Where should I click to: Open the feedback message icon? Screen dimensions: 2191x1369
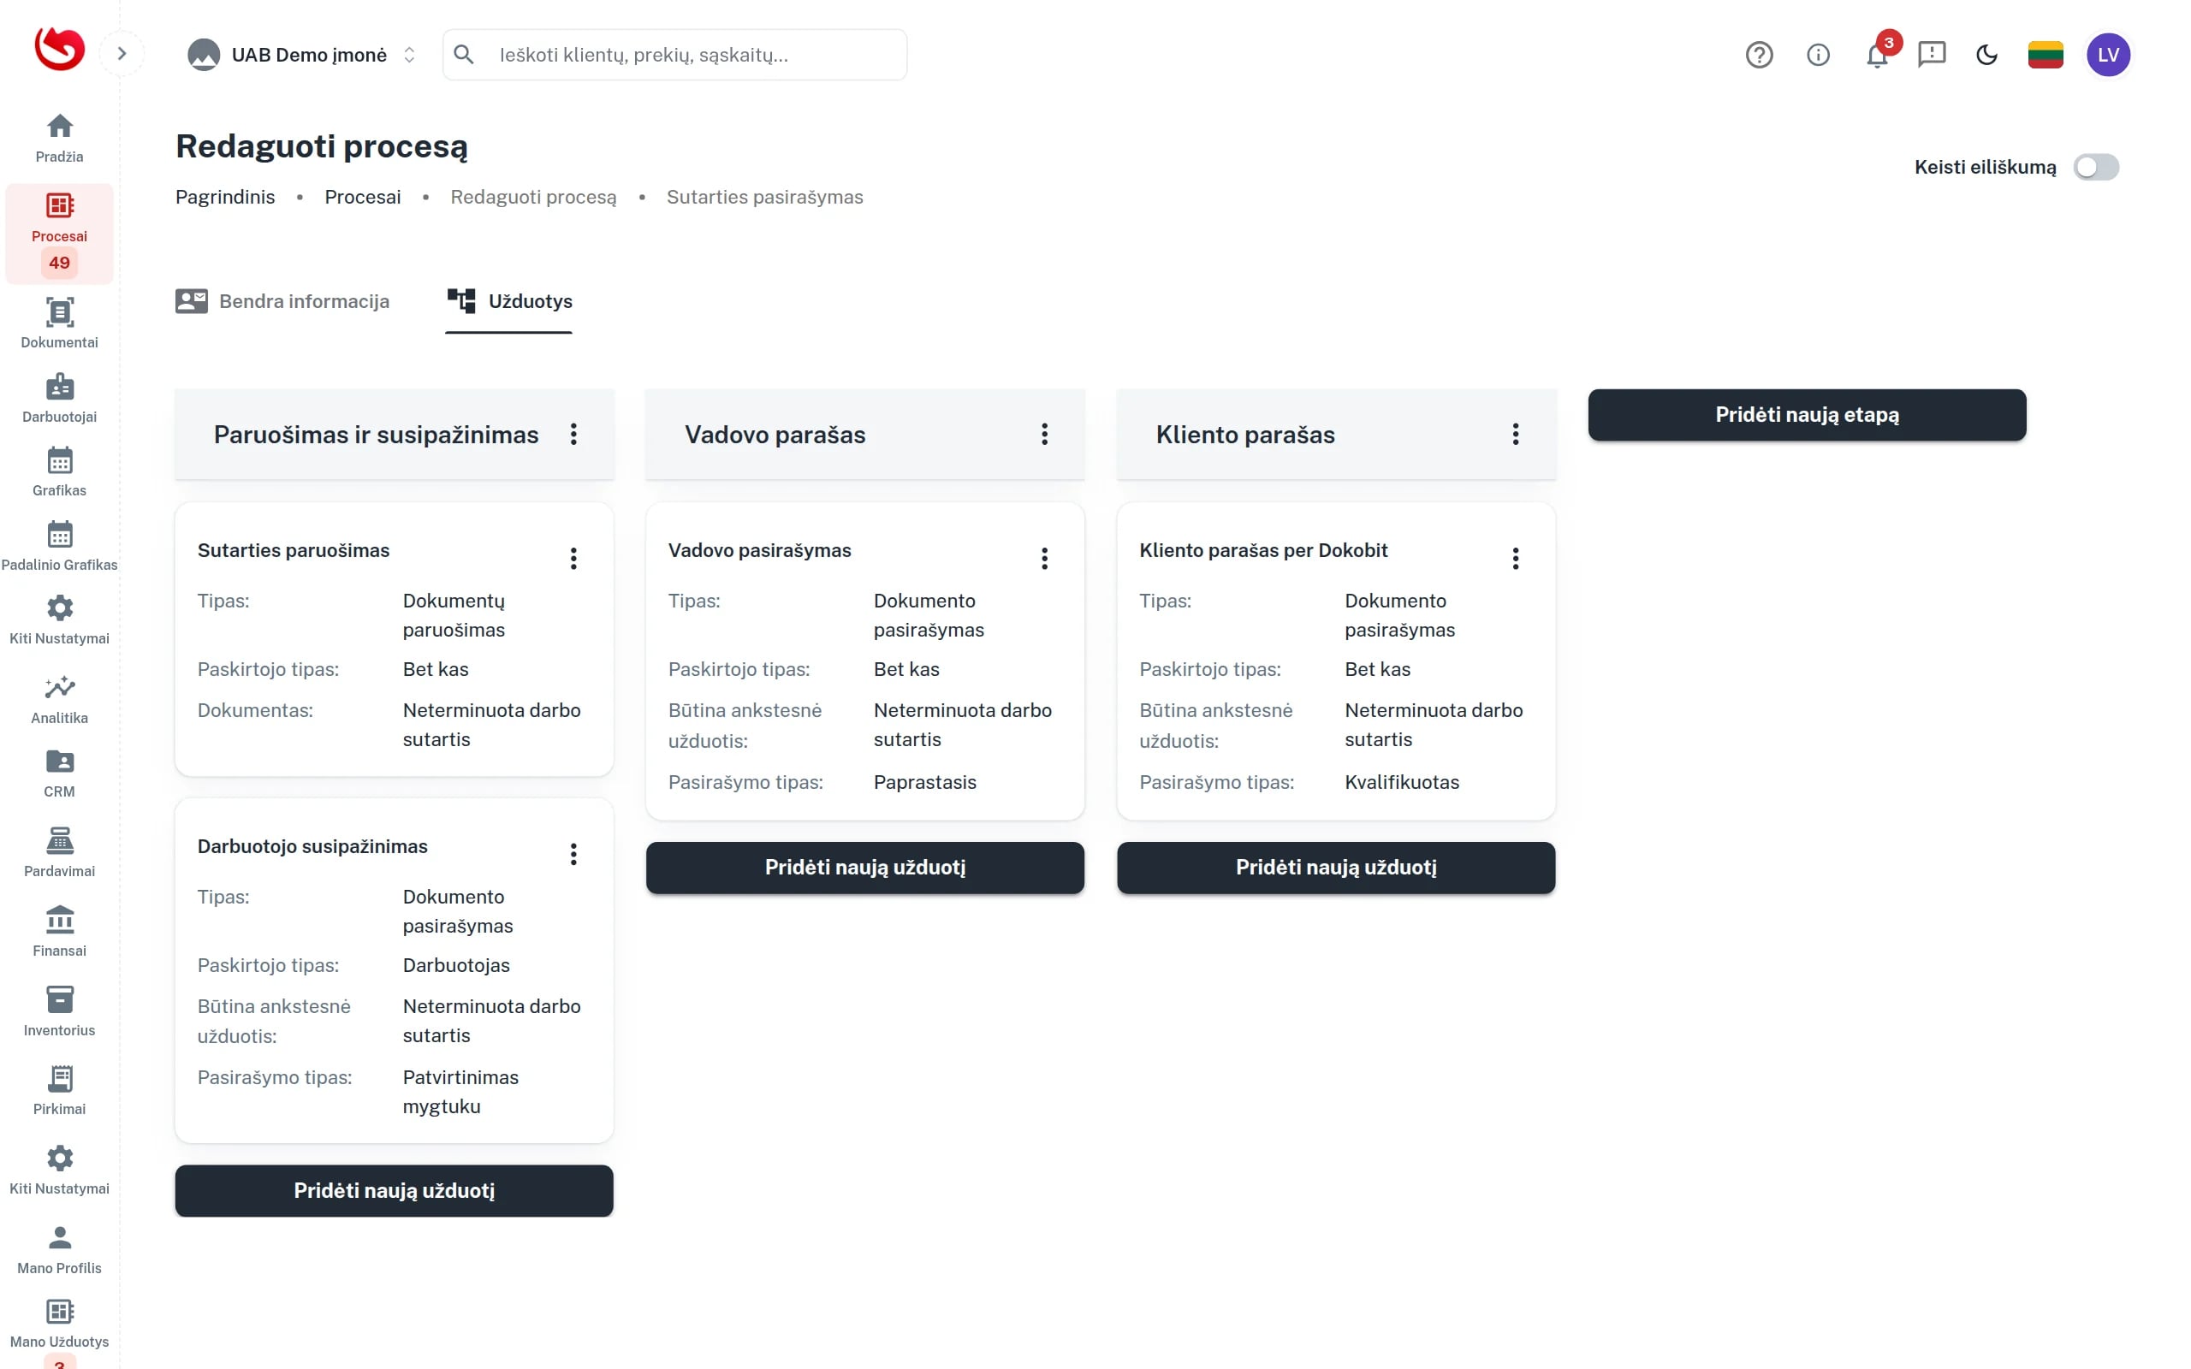click(1931, 54)
